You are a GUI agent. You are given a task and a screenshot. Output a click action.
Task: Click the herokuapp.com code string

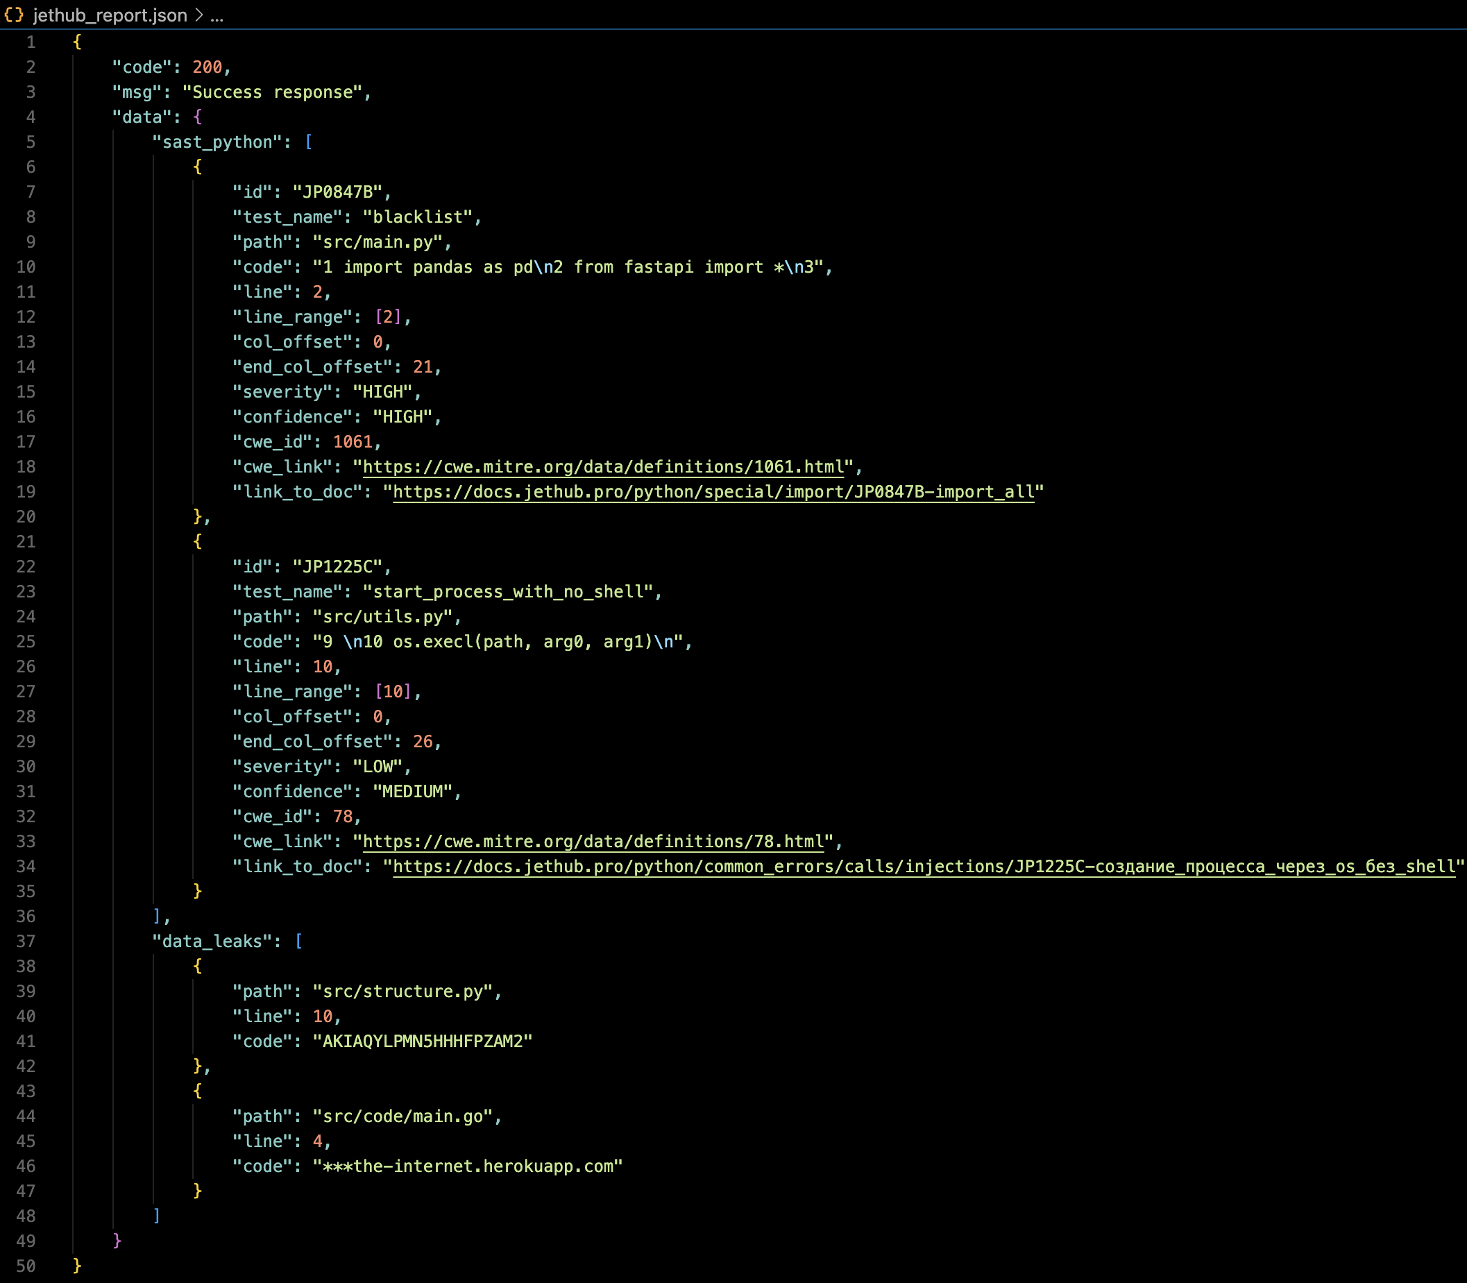coord(468,1166)
